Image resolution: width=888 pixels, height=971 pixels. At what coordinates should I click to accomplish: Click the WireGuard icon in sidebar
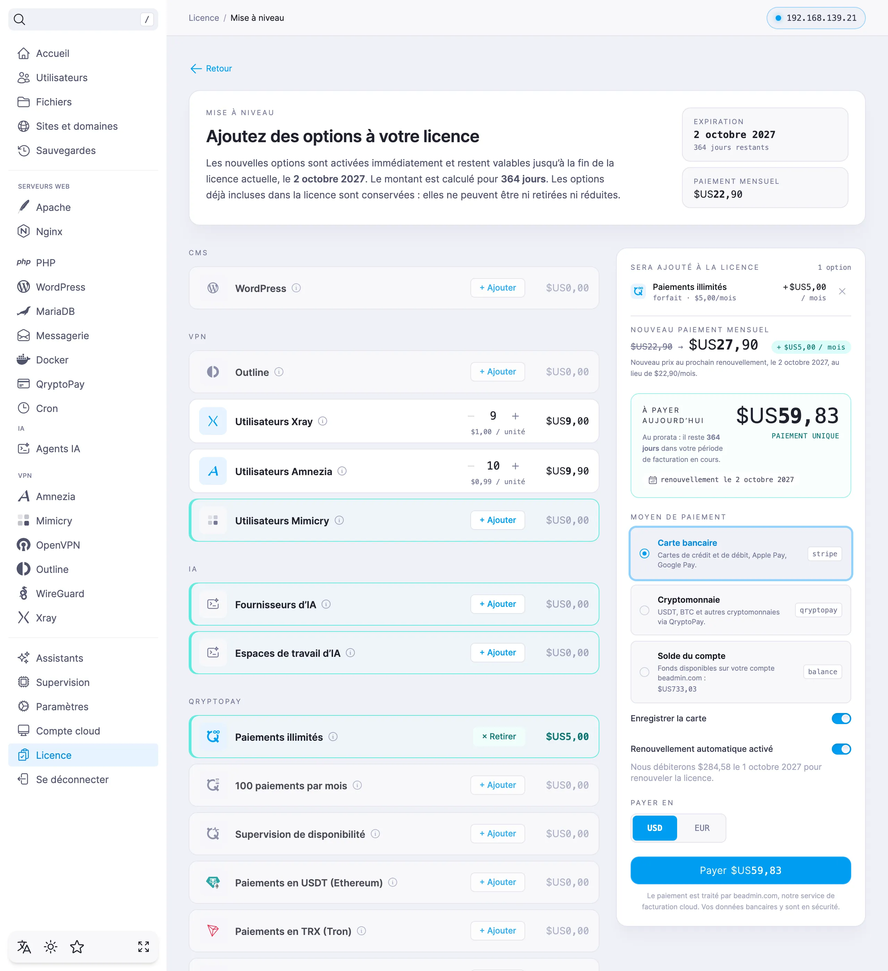pyautogui.click(x=24, y=593)
